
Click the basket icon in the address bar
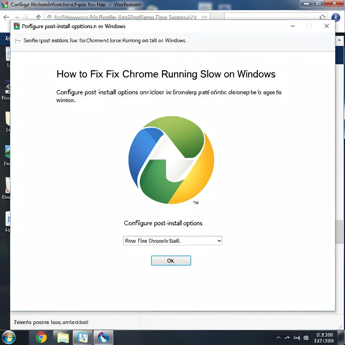tap(204, 17)
